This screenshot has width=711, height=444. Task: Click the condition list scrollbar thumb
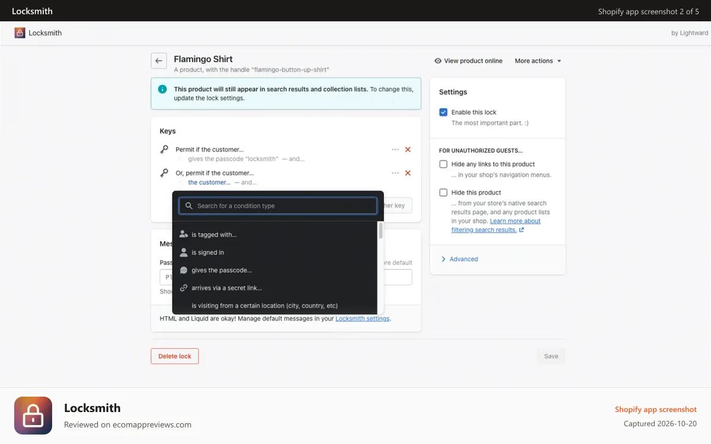(x=380, y=230)
